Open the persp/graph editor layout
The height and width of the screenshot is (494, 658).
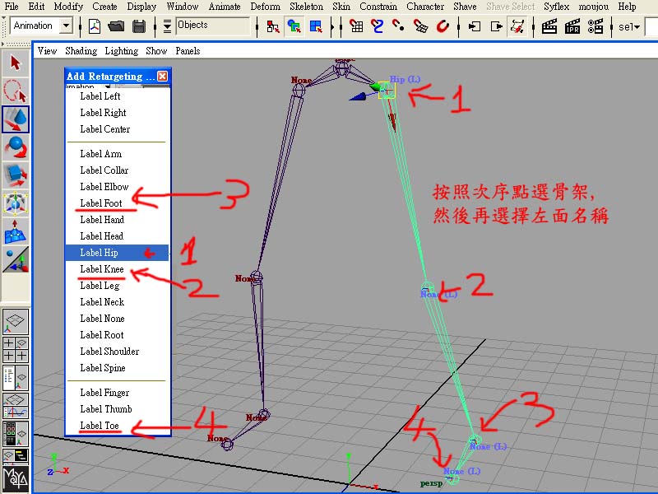(x=16, y=406)
